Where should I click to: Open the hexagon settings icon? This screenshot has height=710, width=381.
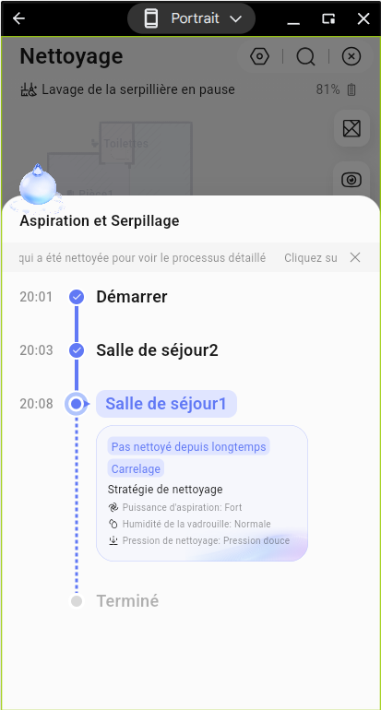coord(259,56)
